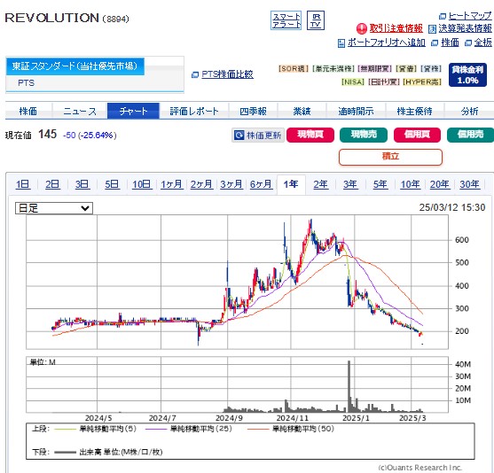Select the 30年 chart period
Viewport: 494px width, 473px height.
pyautogui.click(x=469, y=184)
